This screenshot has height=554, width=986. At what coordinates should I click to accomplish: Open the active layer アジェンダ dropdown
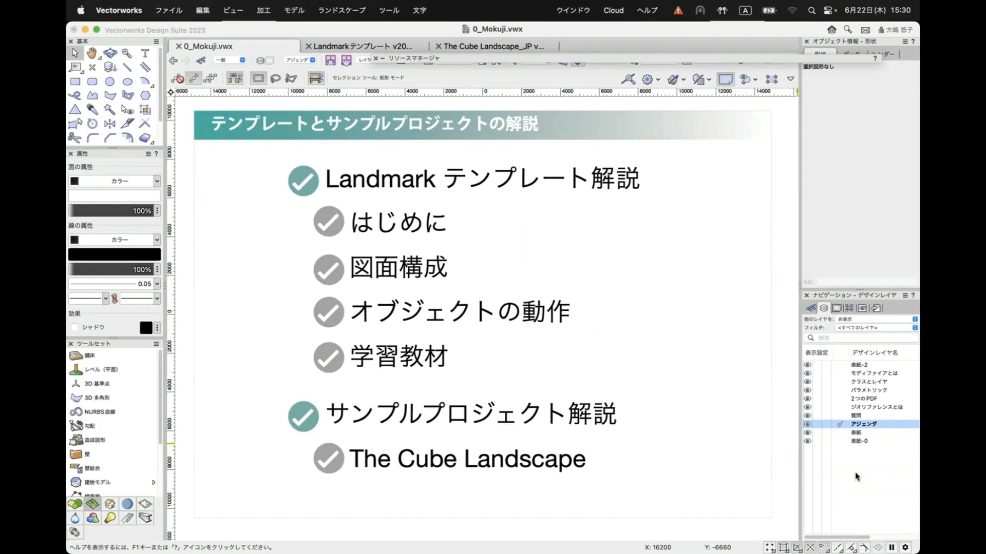300,60
